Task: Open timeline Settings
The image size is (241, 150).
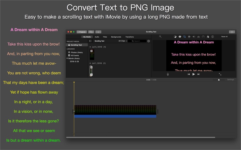Action: (230, 79)
